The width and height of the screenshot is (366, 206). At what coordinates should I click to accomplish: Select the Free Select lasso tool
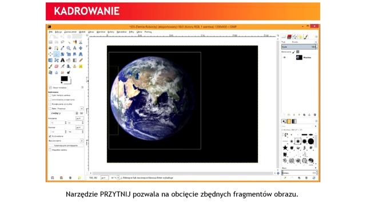point(62,42)
